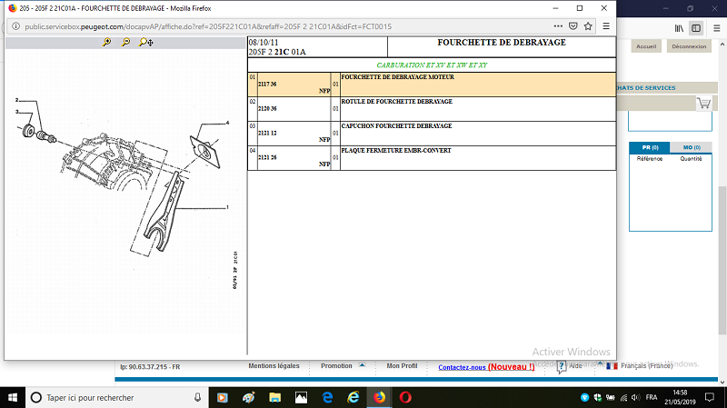Open the notification center icon

pyautogui.click(x=710, y=397)
